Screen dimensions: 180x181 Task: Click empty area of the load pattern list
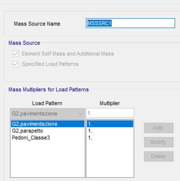(48, 159)
